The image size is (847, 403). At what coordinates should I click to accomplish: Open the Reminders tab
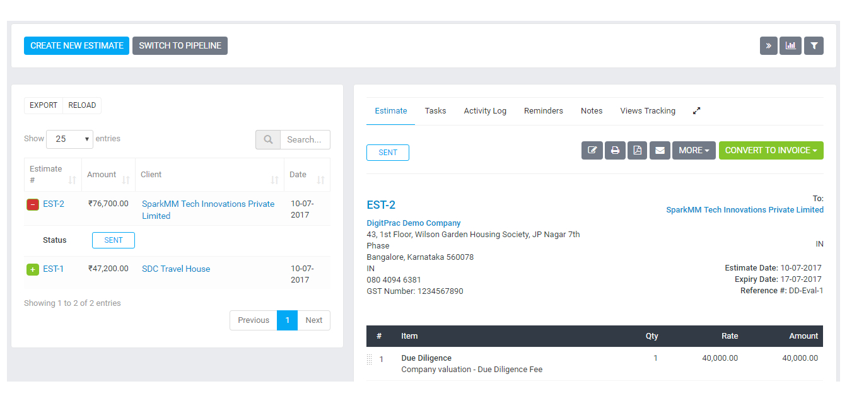pos(543,111)
